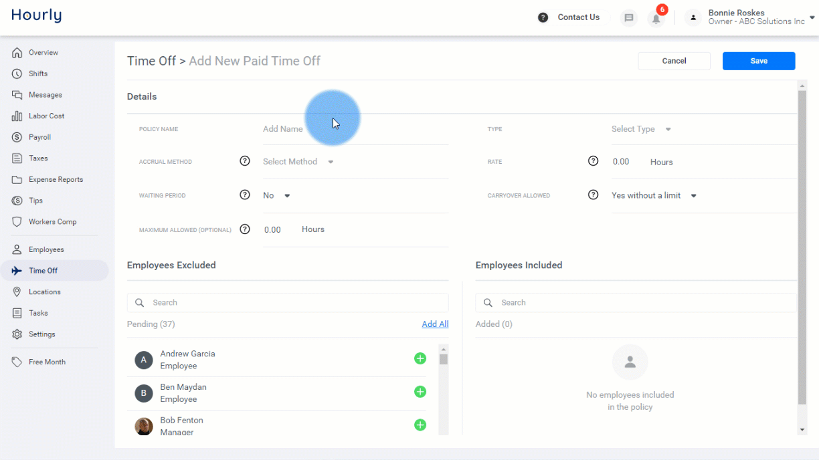Open the notifications bell with 6 alerts
This screenshot has height=460, width=819.
656,17
